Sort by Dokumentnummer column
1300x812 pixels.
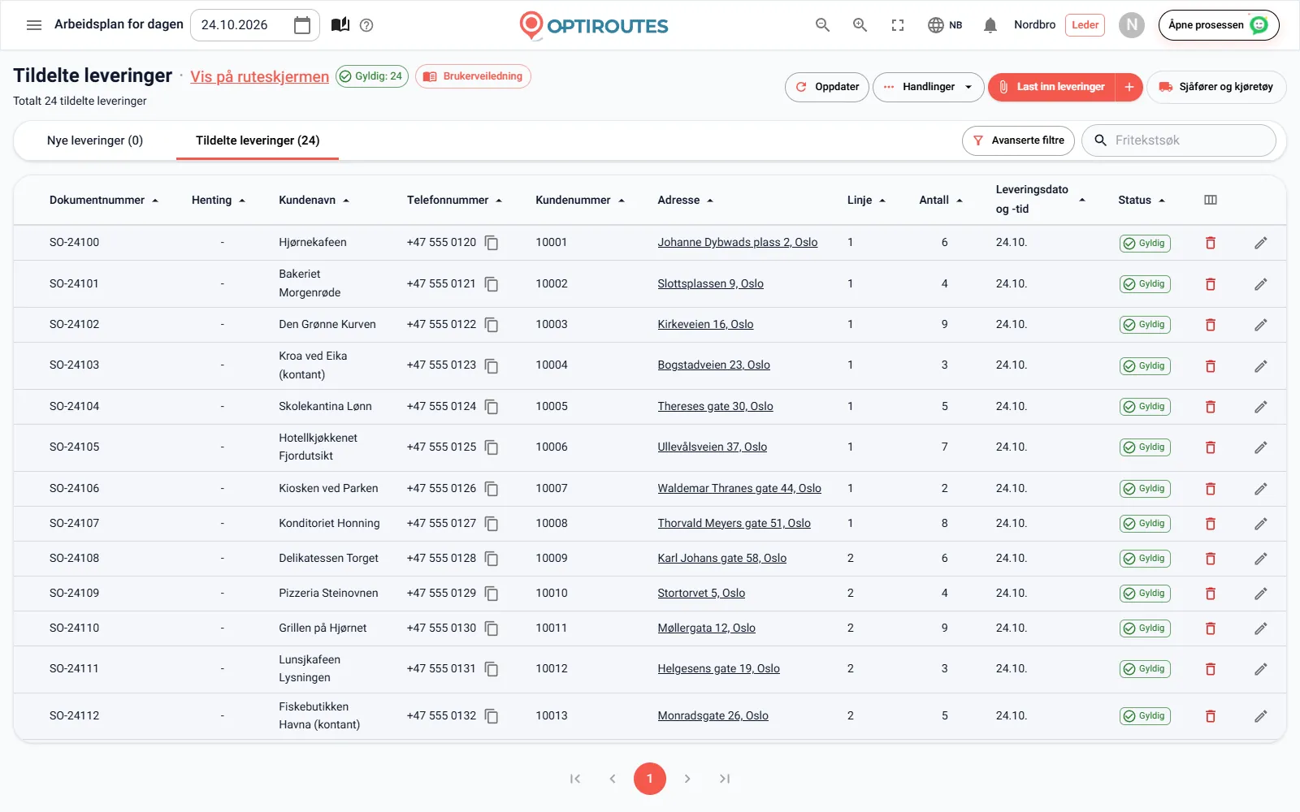coord(104,201)
